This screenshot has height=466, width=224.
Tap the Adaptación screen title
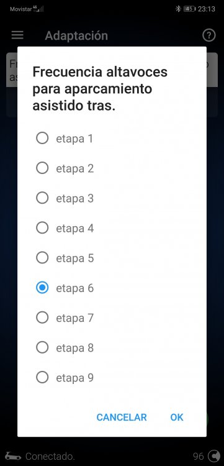76,35
